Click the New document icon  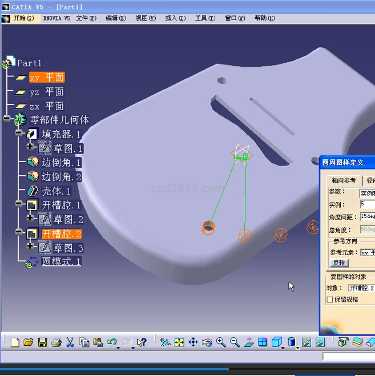15,342
